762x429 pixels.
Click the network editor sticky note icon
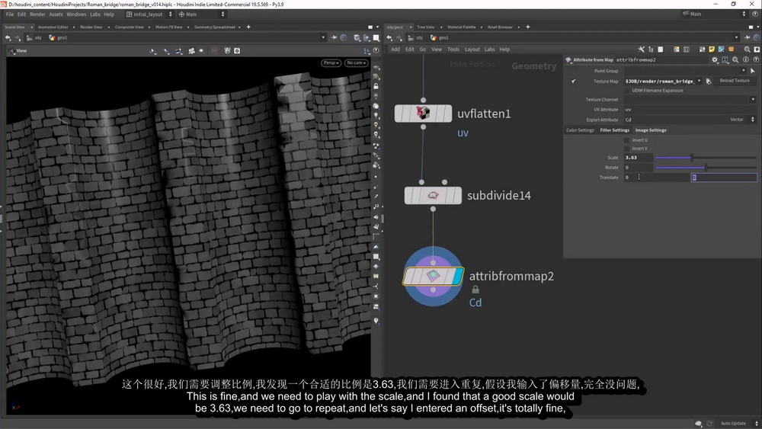(x=712, y=49)
